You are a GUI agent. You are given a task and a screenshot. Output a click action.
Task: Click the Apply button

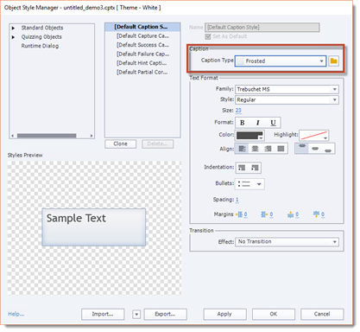(224, 314)
